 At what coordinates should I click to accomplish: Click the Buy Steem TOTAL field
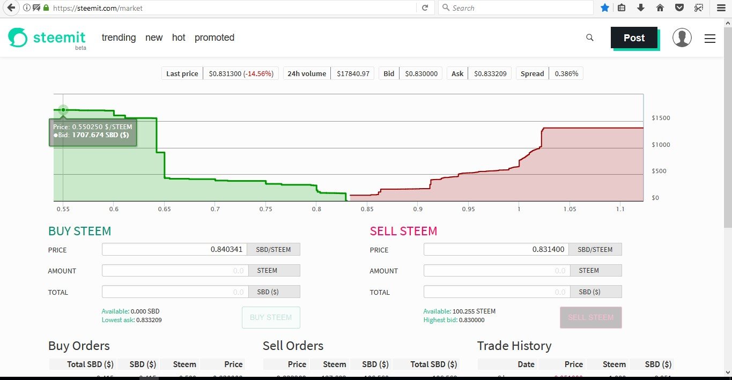coord(175,292)
